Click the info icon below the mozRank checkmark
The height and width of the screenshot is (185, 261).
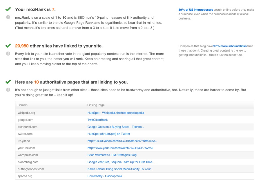(x=8, y=17)
